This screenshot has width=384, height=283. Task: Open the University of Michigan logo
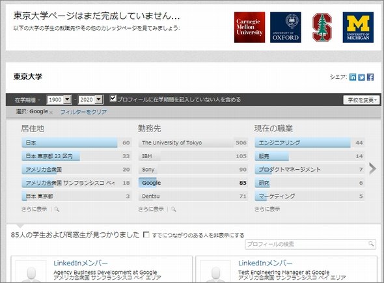pos(358,27)
